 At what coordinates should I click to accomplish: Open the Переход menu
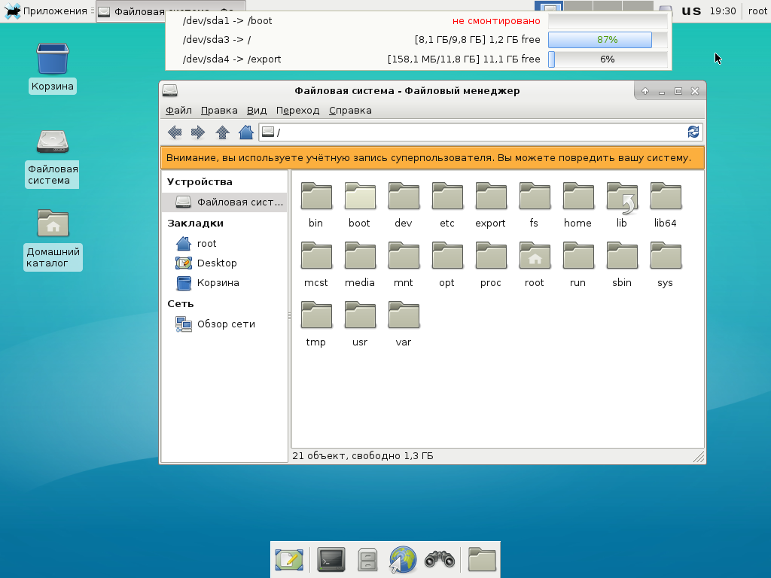click(x=297, y=111)
